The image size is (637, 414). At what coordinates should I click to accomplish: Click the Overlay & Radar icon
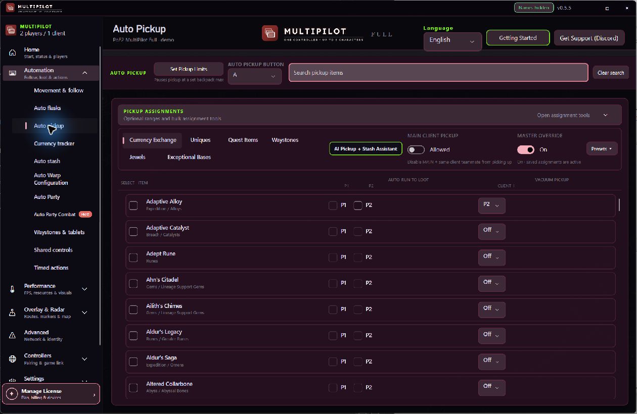tap(13, 313)
